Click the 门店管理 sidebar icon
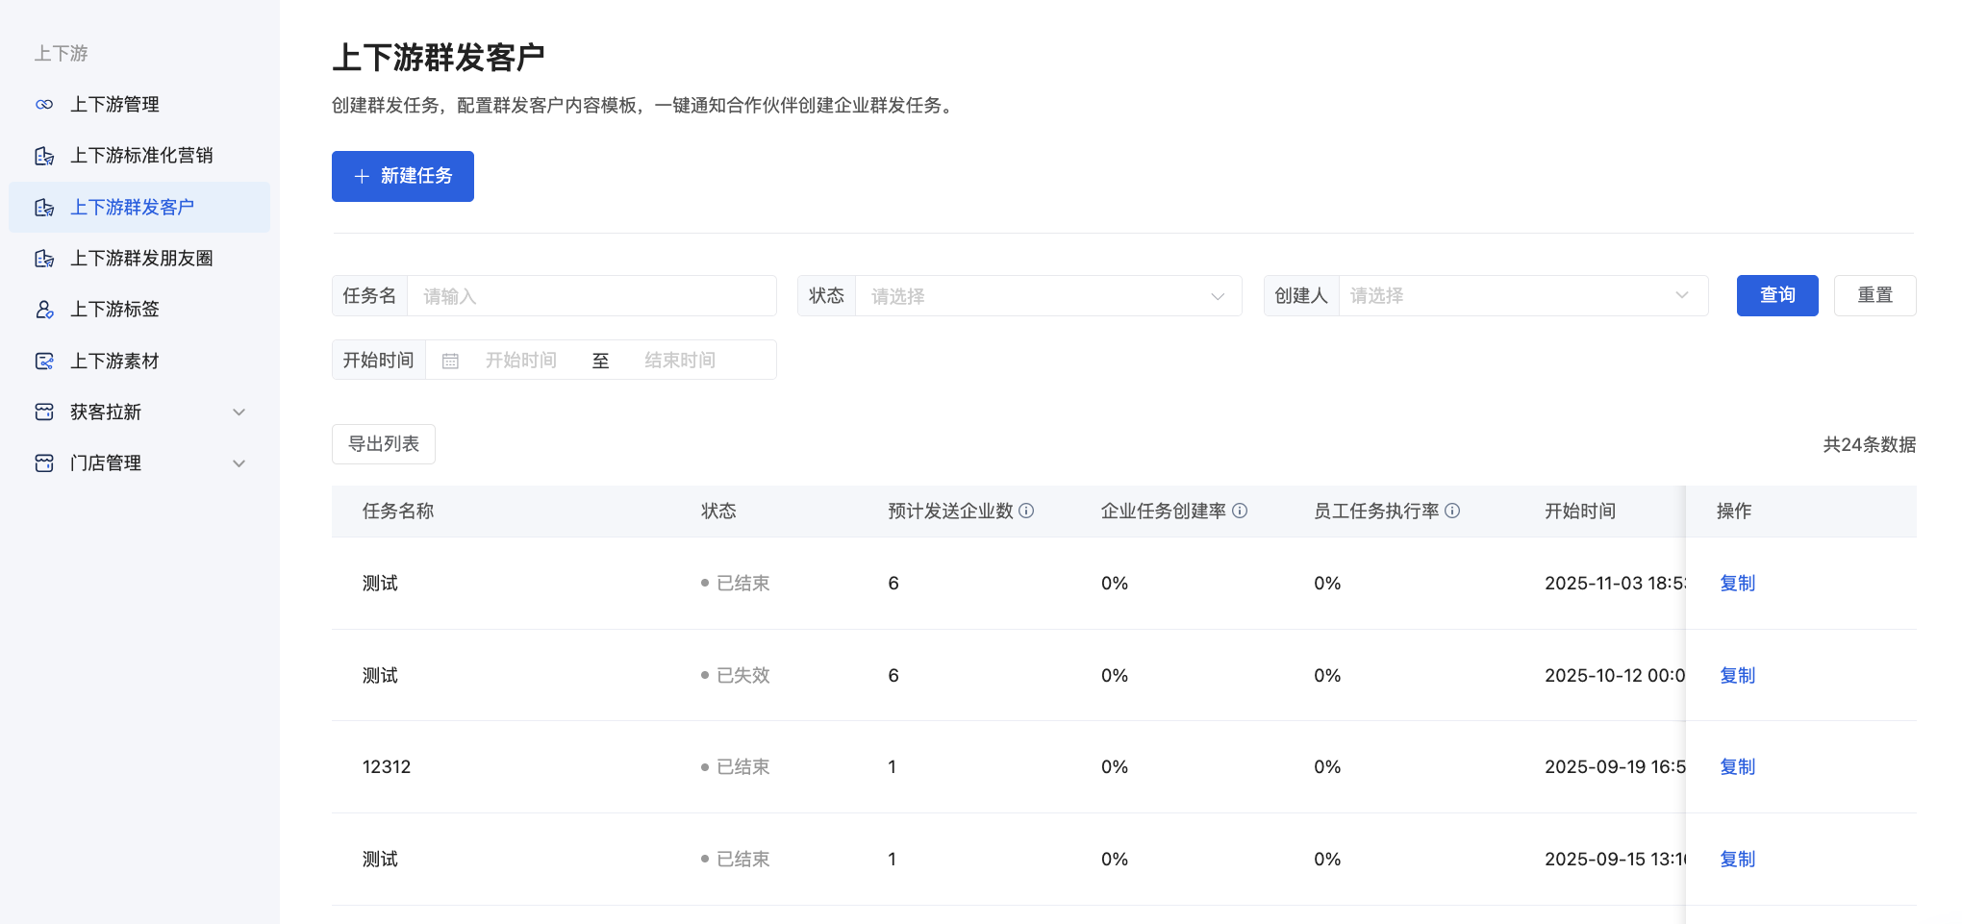 pyautogui.click(x=44, y=463)
